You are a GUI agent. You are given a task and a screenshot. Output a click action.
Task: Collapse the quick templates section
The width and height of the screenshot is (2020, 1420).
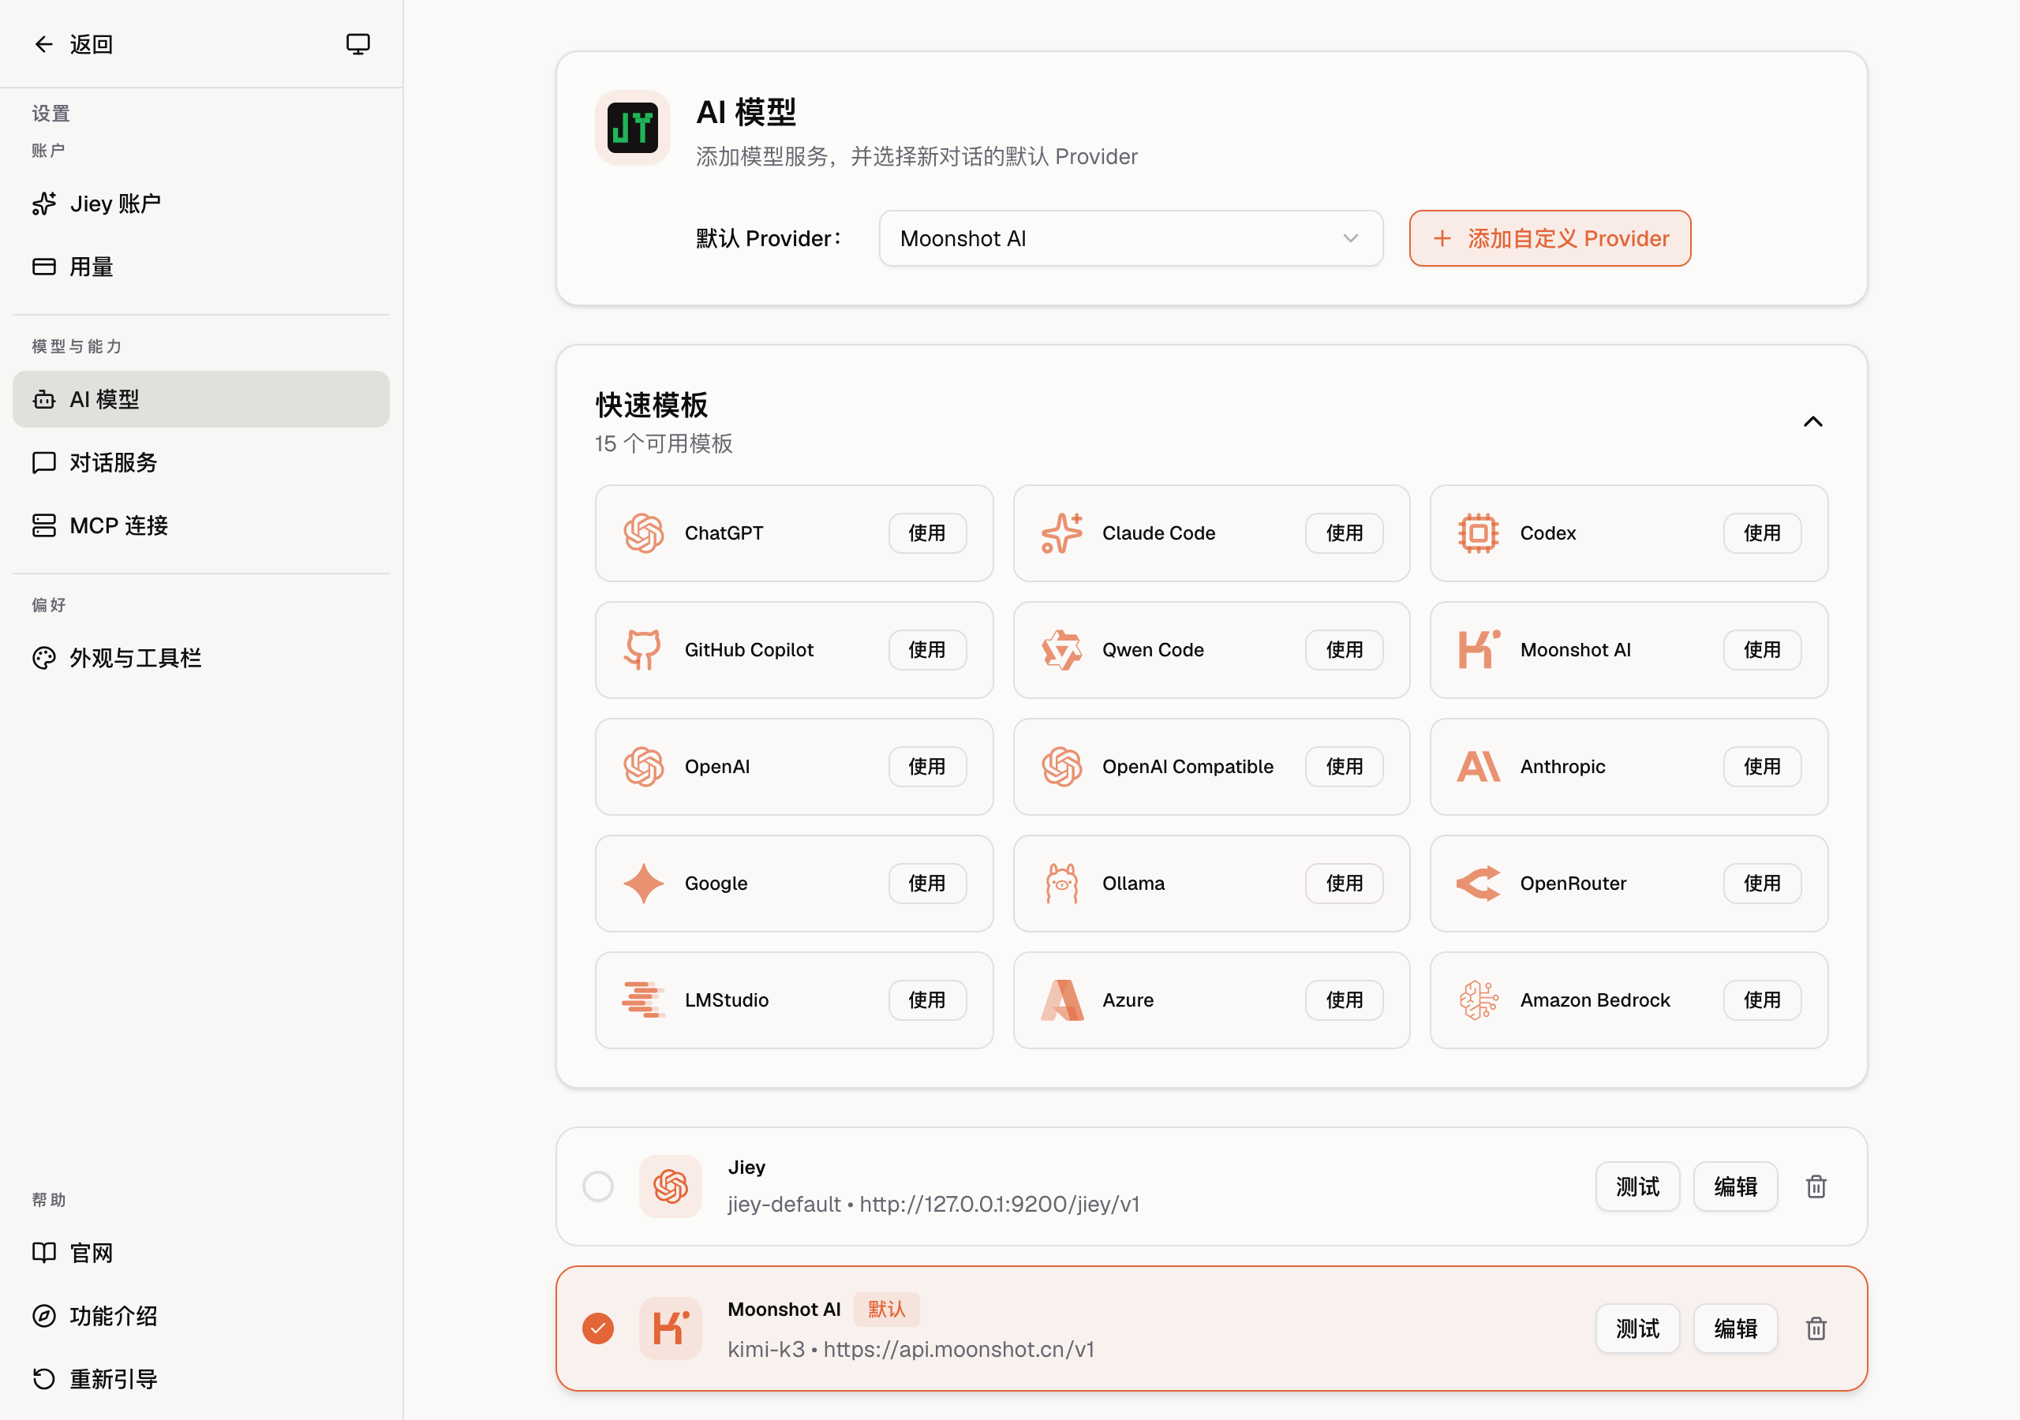[1812, 422]
